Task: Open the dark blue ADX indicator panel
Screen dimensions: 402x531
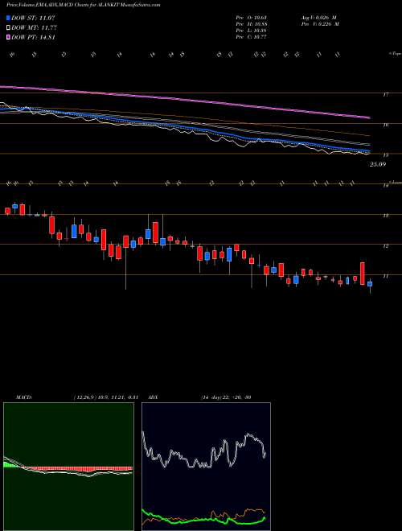Action: [206, 467]
